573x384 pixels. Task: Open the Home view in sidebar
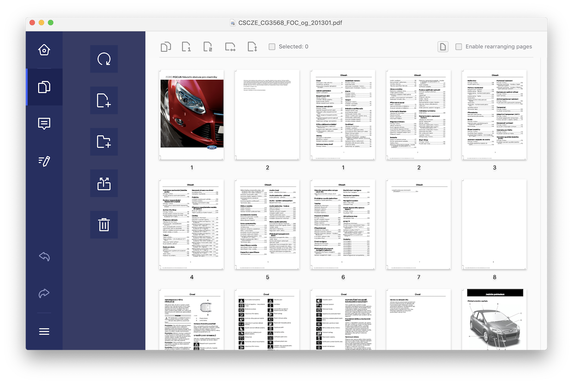click(x=44, y=50)
